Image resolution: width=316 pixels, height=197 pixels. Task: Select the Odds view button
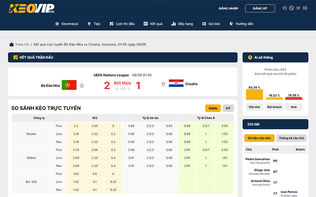click(x=213, y=108)
